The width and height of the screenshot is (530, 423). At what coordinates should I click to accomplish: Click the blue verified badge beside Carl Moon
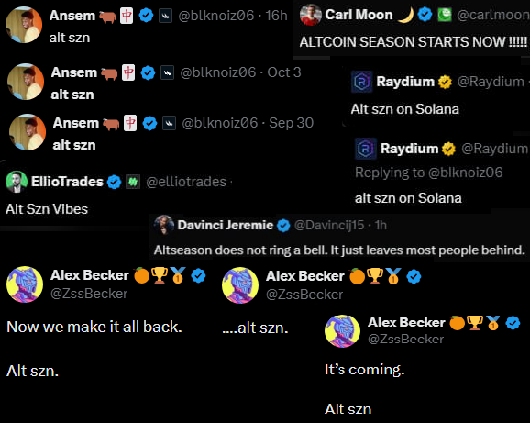pyautogui.click(x=425, y=15)
